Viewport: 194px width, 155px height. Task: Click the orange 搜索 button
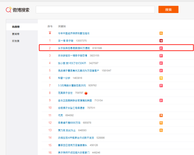(x=168, y=10)
